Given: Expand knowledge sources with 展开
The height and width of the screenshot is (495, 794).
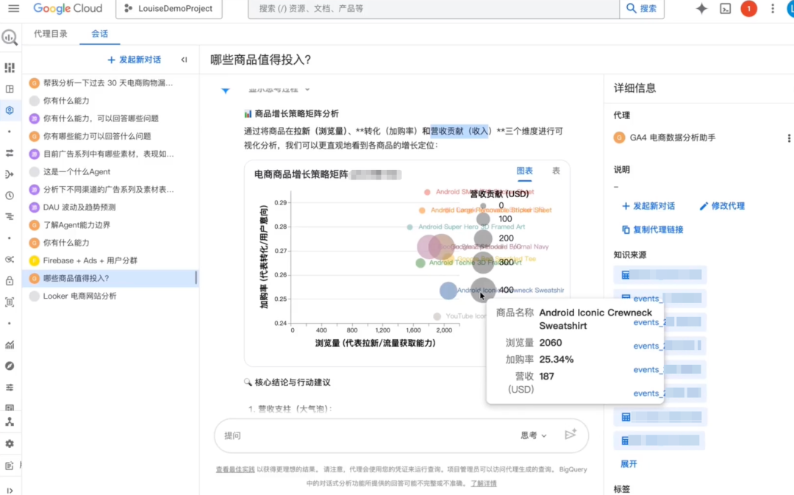Looking at the screenshot, I should point(629,463).
